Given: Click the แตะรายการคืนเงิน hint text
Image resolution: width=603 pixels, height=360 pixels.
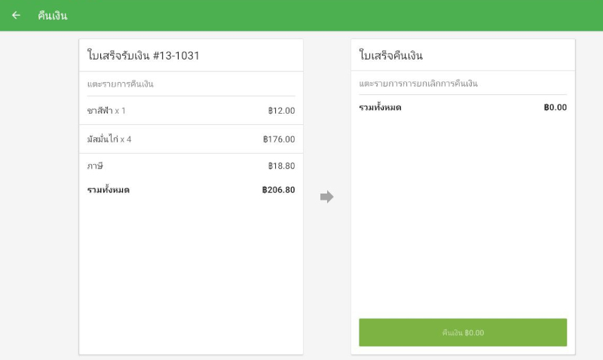Looking at the screenshot, I should (121, 84).
